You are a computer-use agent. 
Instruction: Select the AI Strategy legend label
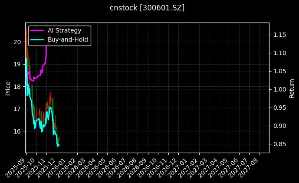coord(64,30)
